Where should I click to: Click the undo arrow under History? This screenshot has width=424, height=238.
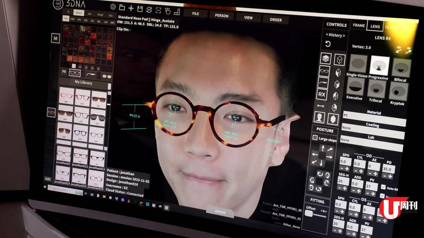[x=328, y=44]
